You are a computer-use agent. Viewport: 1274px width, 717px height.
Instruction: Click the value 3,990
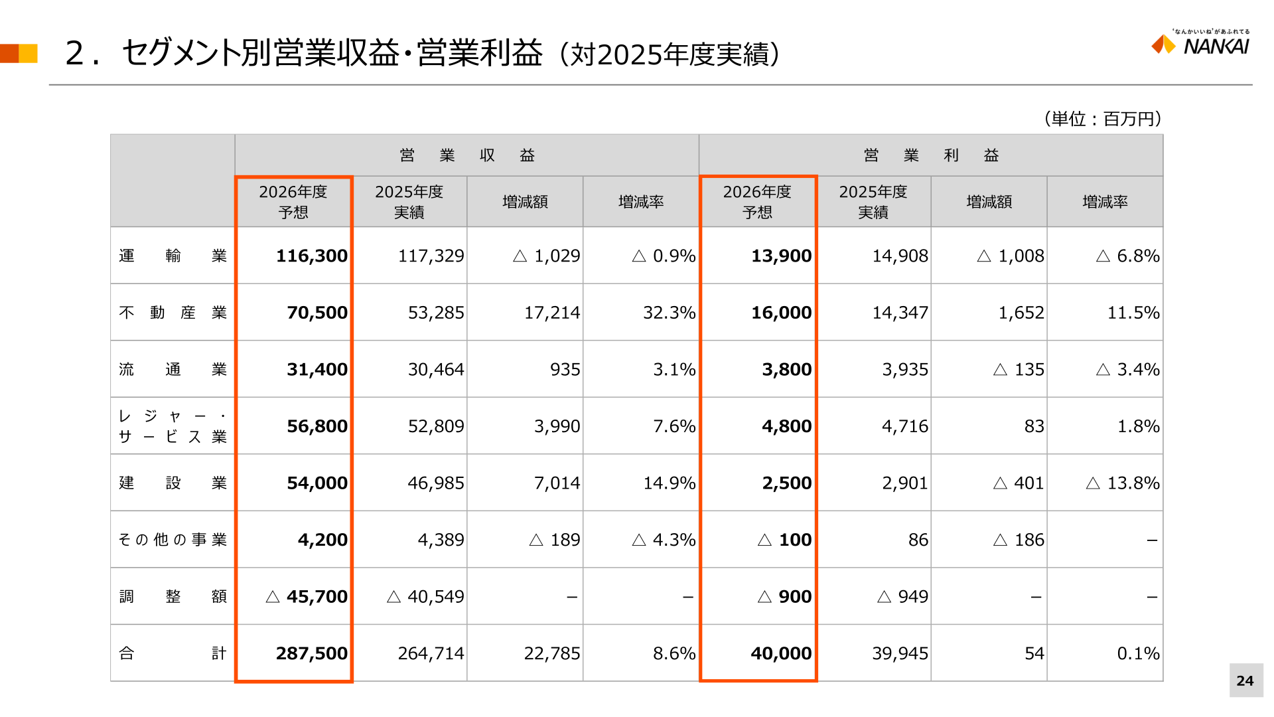[x=557, y=426]
